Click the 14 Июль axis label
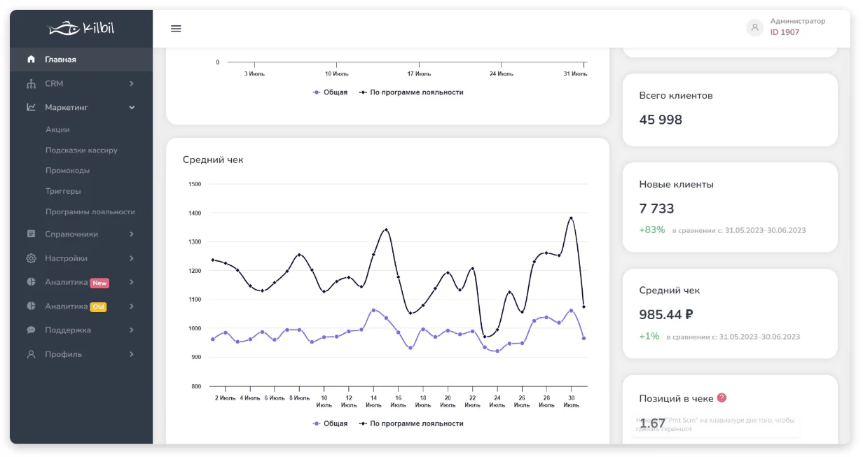 [373, 401]
